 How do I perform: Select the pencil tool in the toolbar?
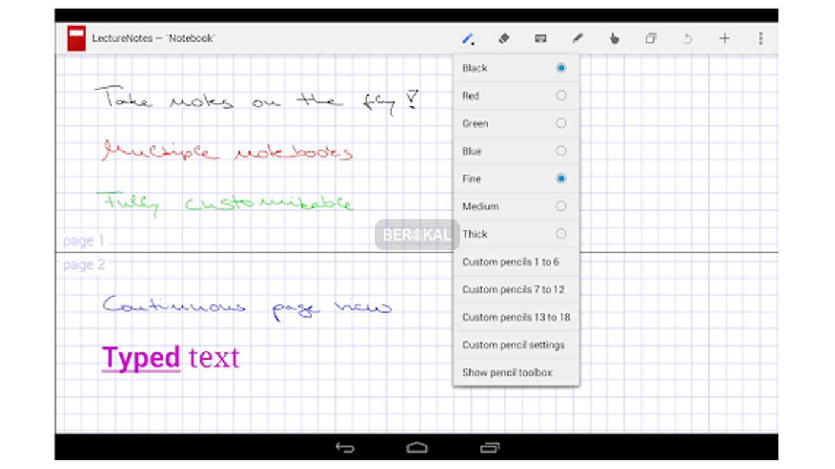tap(468, 39)
